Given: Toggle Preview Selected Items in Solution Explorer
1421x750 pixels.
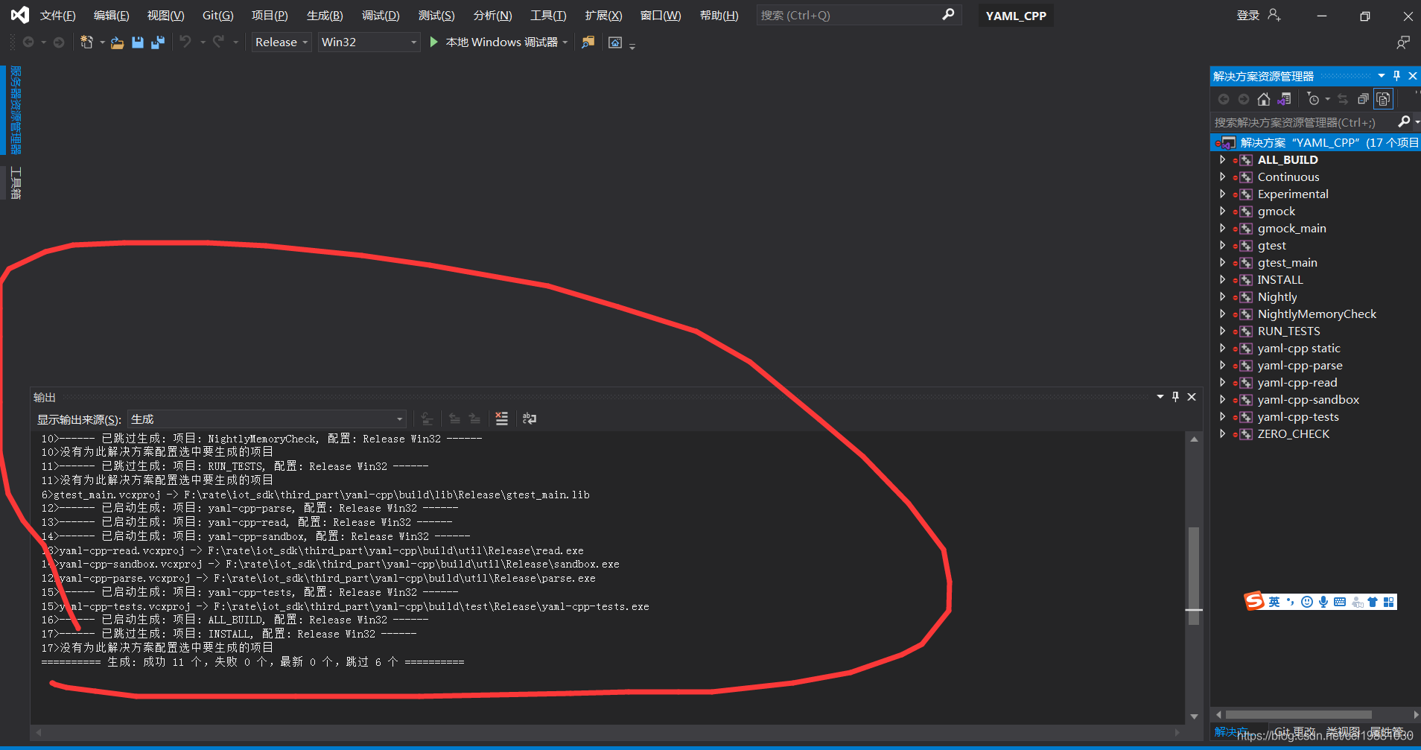Looking at the screenshot, I should pyautogui.click(x=1383, y=98).
